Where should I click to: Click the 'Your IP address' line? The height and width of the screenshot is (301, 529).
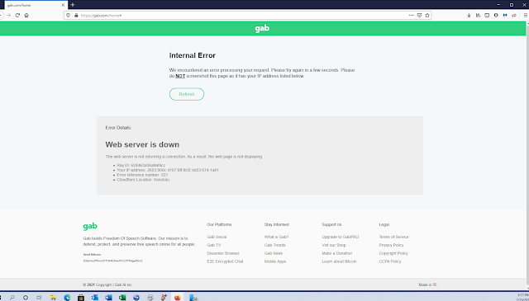(168, 170)
